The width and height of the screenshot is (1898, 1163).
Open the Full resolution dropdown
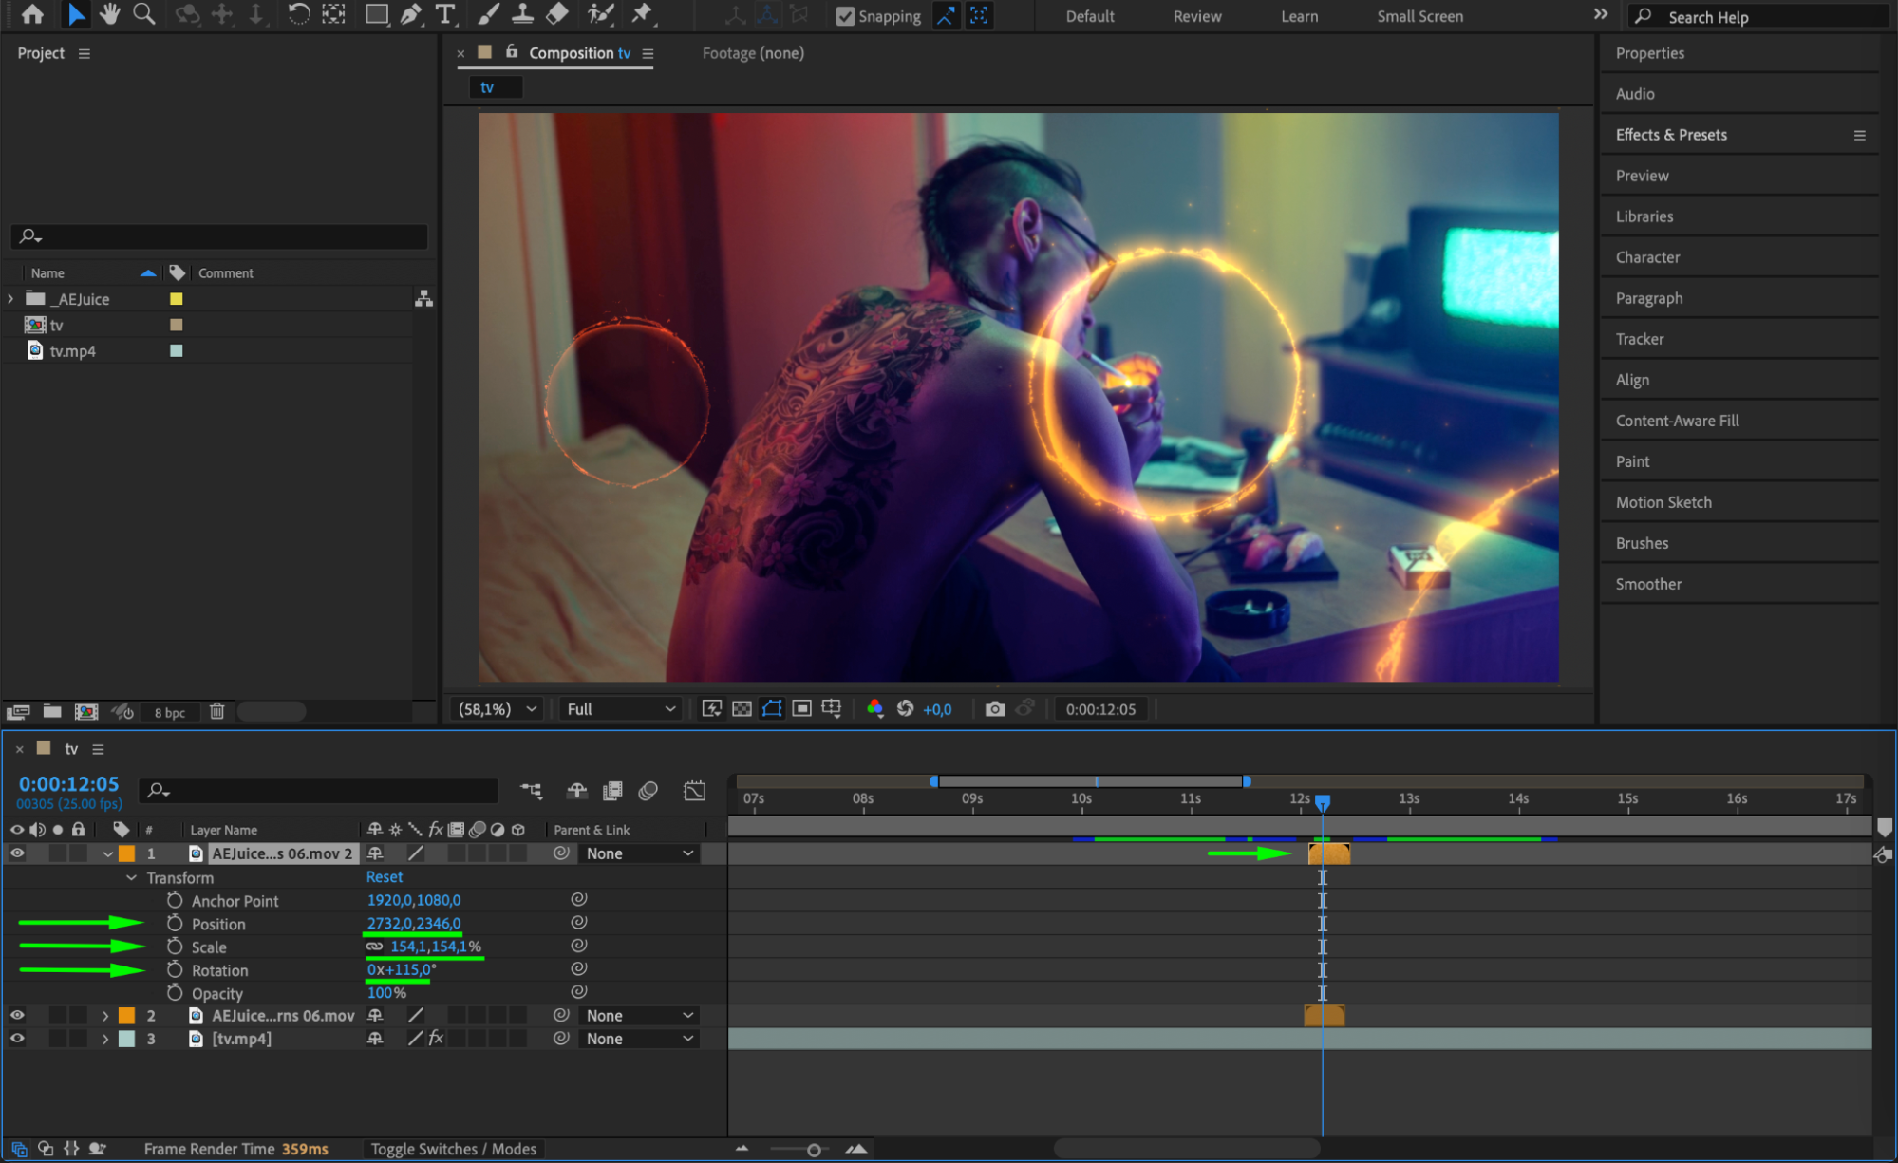pos(621,709)
